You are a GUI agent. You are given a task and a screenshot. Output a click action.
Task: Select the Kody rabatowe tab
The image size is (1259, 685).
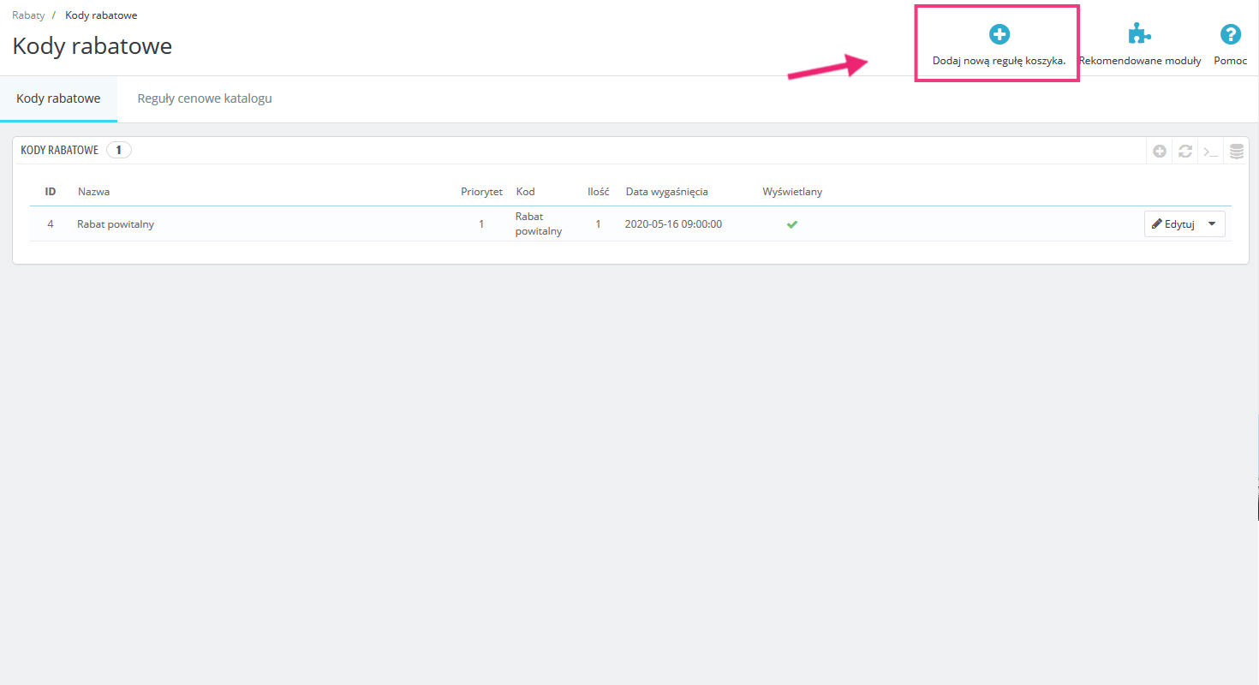pos(58,98)
